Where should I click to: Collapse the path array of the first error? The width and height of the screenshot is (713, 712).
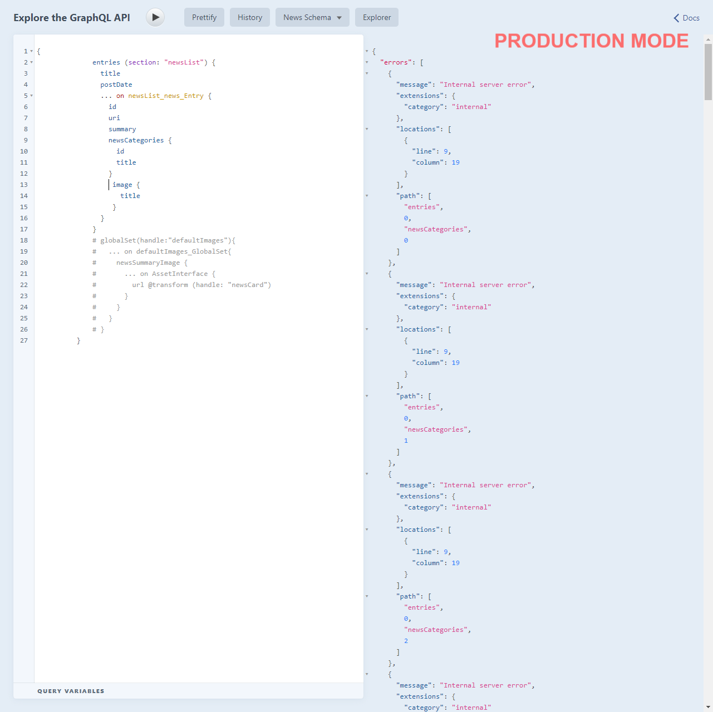(x=367, y=195)
